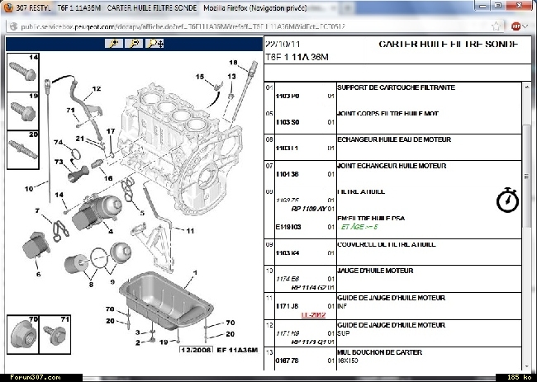Click part number 1171 H9
Screen dimensions: 537x382
pyautogui.click(x=288, y=333)
